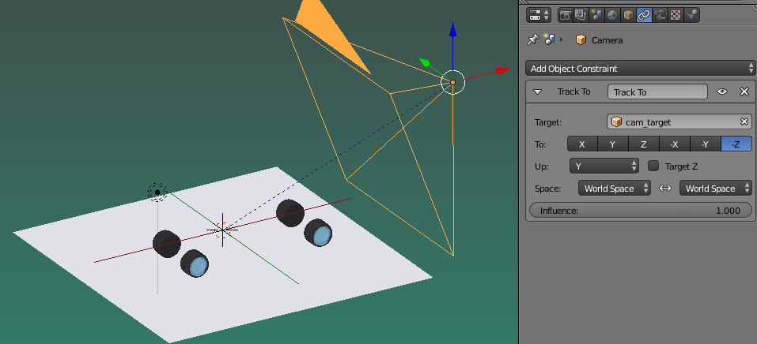The image size is (757, 344).
Task: Choose -Y as the To axis
Action: click(x=706, y=144)
